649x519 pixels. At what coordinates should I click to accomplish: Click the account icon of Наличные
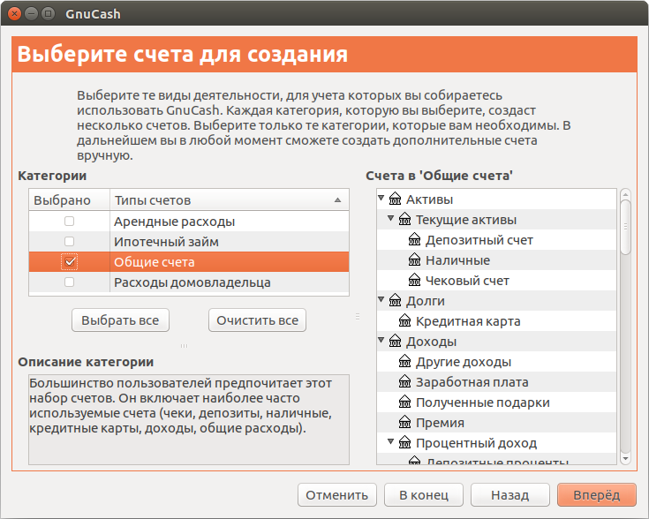click(414, 259)
